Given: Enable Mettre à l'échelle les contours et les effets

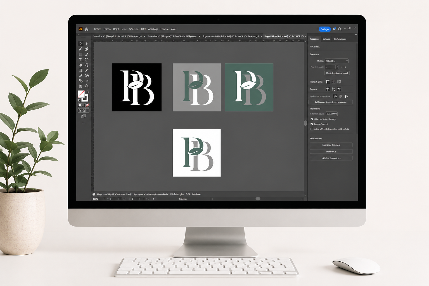Looking at the screenshot, I should (x=312, y=129).
